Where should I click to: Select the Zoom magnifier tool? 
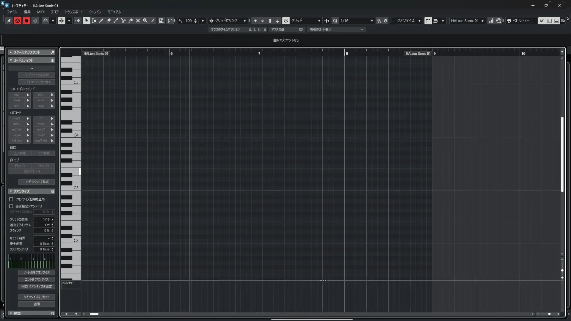tap(145, 21)
